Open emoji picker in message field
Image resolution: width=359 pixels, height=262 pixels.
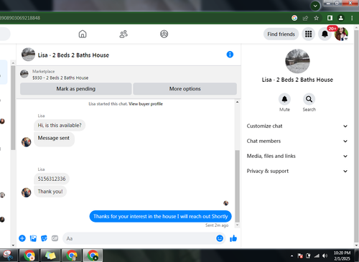[x=220, y=238]
